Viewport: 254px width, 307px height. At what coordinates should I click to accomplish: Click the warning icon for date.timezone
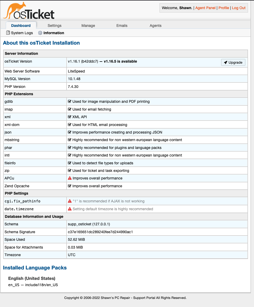click(70, 209)
